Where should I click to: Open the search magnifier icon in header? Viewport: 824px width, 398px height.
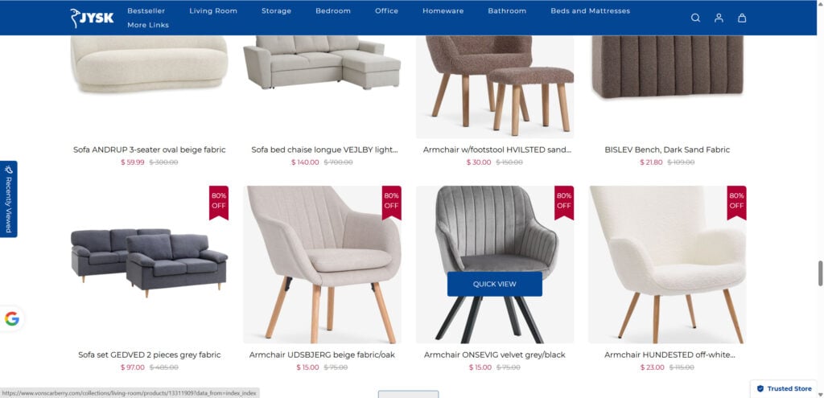click(x=695, y=18)
